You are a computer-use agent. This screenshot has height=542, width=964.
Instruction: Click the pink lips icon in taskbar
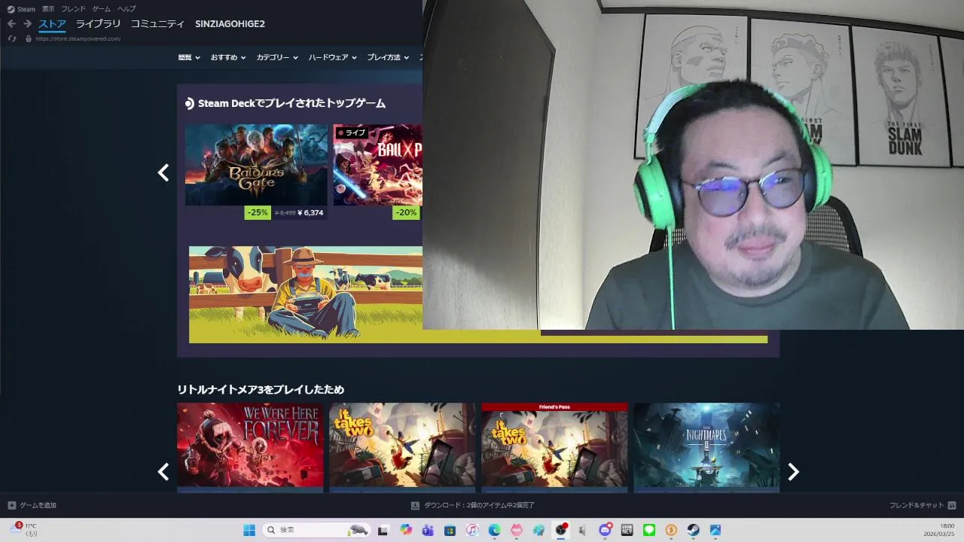[x=517, y=530]
